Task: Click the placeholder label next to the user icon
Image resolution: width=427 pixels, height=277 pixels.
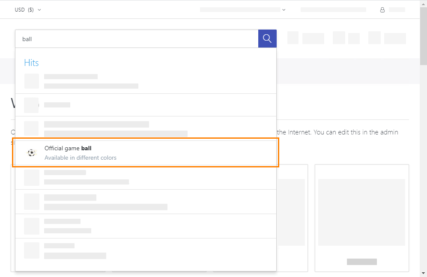Action: coord(397,10)
